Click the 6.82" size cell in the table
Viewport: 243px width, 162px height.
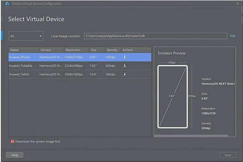(93, 57)
